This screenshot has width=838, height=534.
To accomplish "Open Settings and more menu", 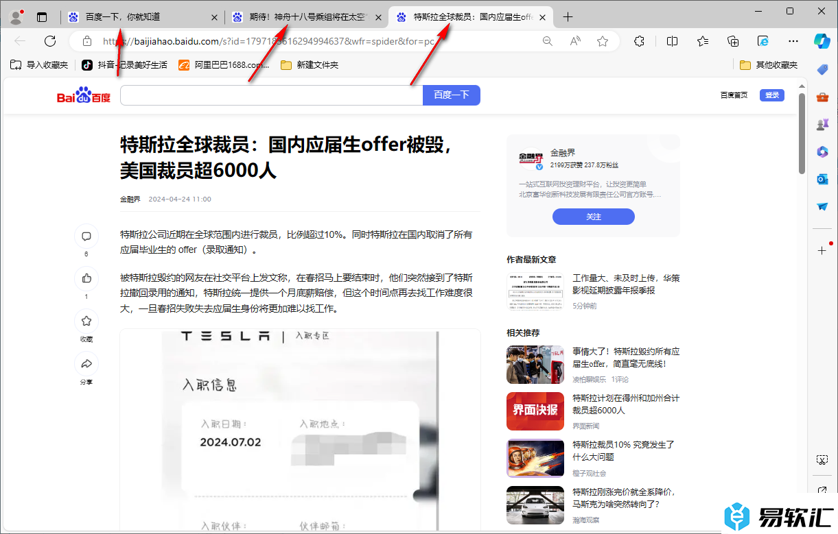I will [793, 41].
